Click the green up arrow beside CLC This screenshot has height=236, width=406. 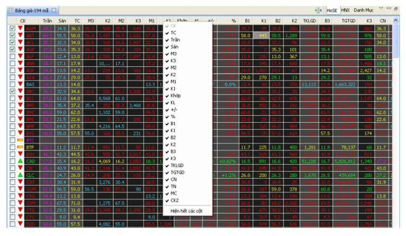click(x=20, y=175)
